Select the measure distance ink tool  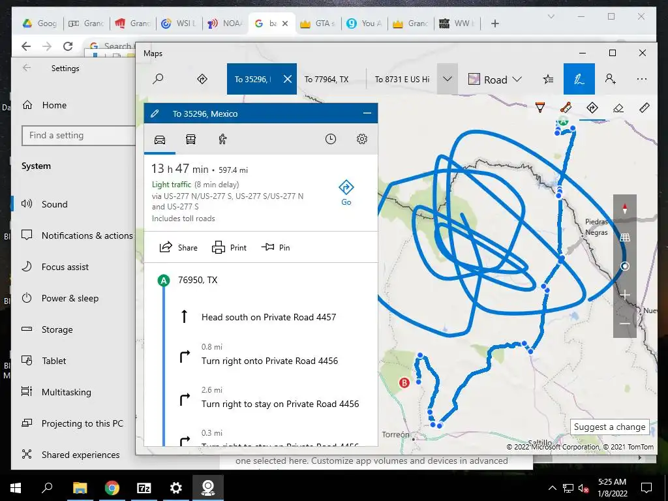coord(566,108)
